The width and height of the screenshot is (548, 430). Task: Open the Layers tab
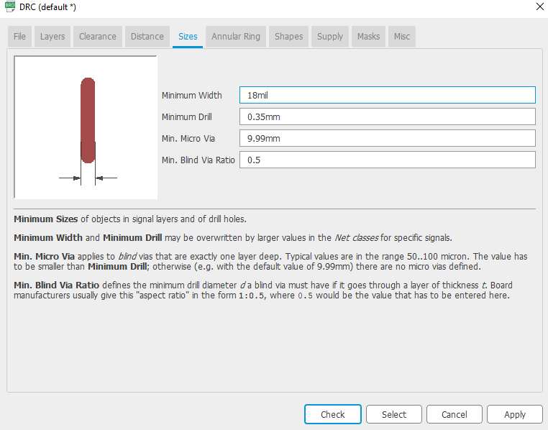click(52, 37)
